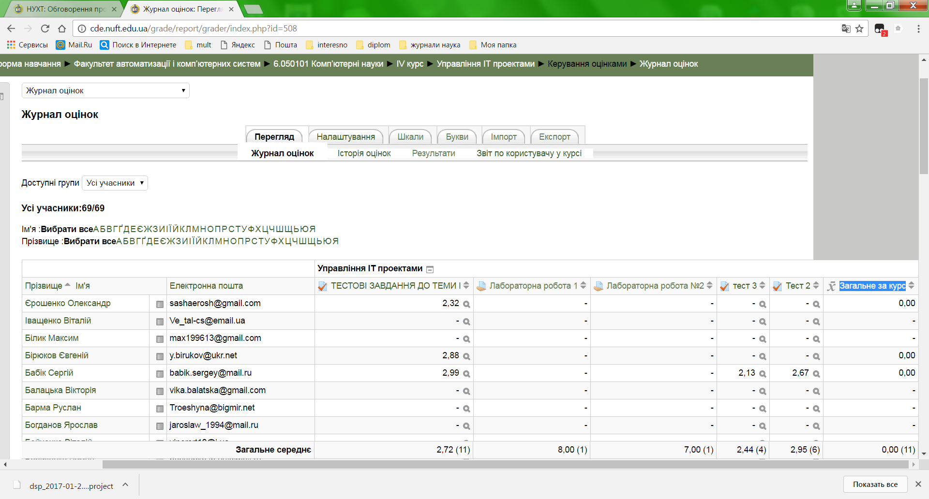Toggle sort on Тест 2 column
Image resolution: width=929 pixels, height=499 pixels.
(816, 286)
